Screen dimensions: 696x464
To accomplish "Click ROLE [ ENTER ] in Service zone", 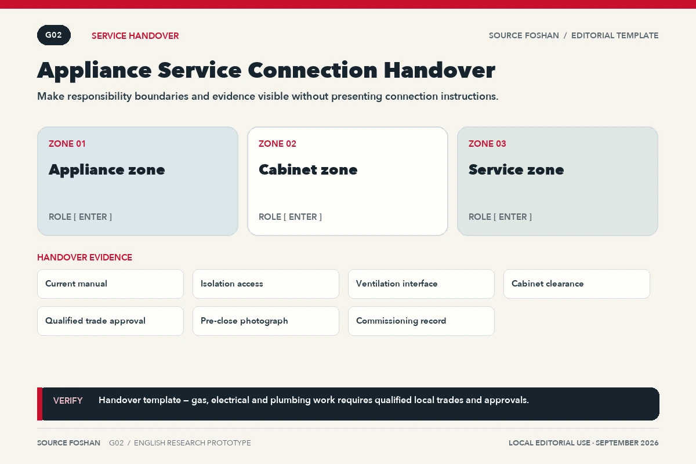I will point(501,217).
